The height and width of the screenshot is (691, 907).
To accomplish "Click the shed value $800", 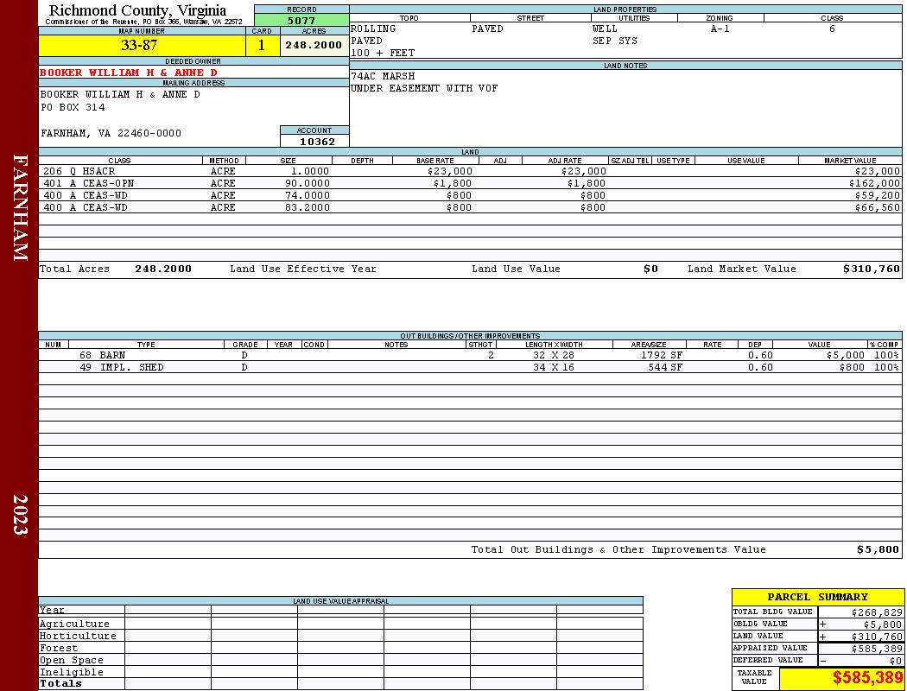I will (852, 367).
